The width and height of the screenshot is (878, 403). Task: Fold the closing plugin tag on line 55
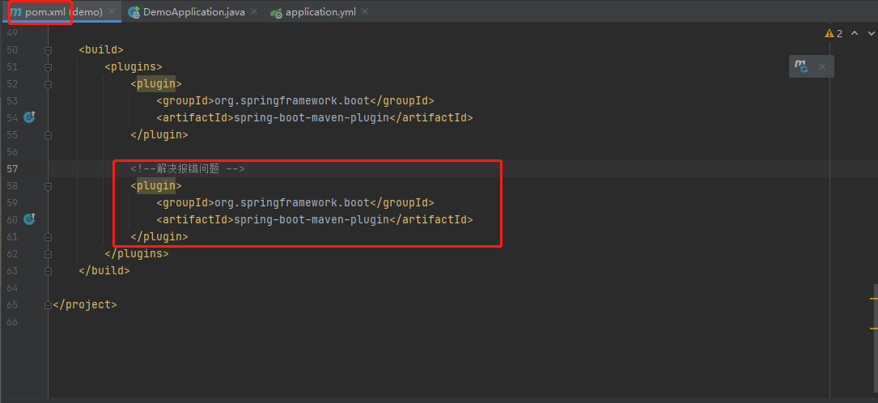[x=49, y=135]
